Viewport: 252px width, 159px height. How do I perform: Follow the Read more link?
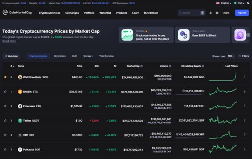pos(9,41)
